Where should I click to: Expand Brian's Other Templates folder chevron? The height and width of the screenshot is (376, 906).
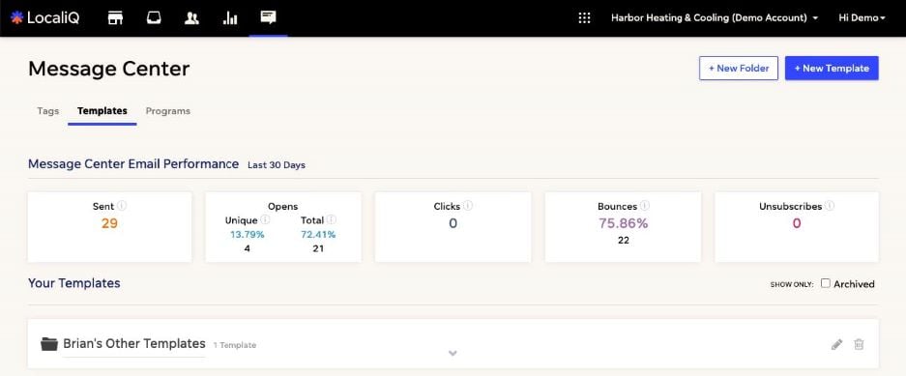pyautogui.click(x=453, y=353)
